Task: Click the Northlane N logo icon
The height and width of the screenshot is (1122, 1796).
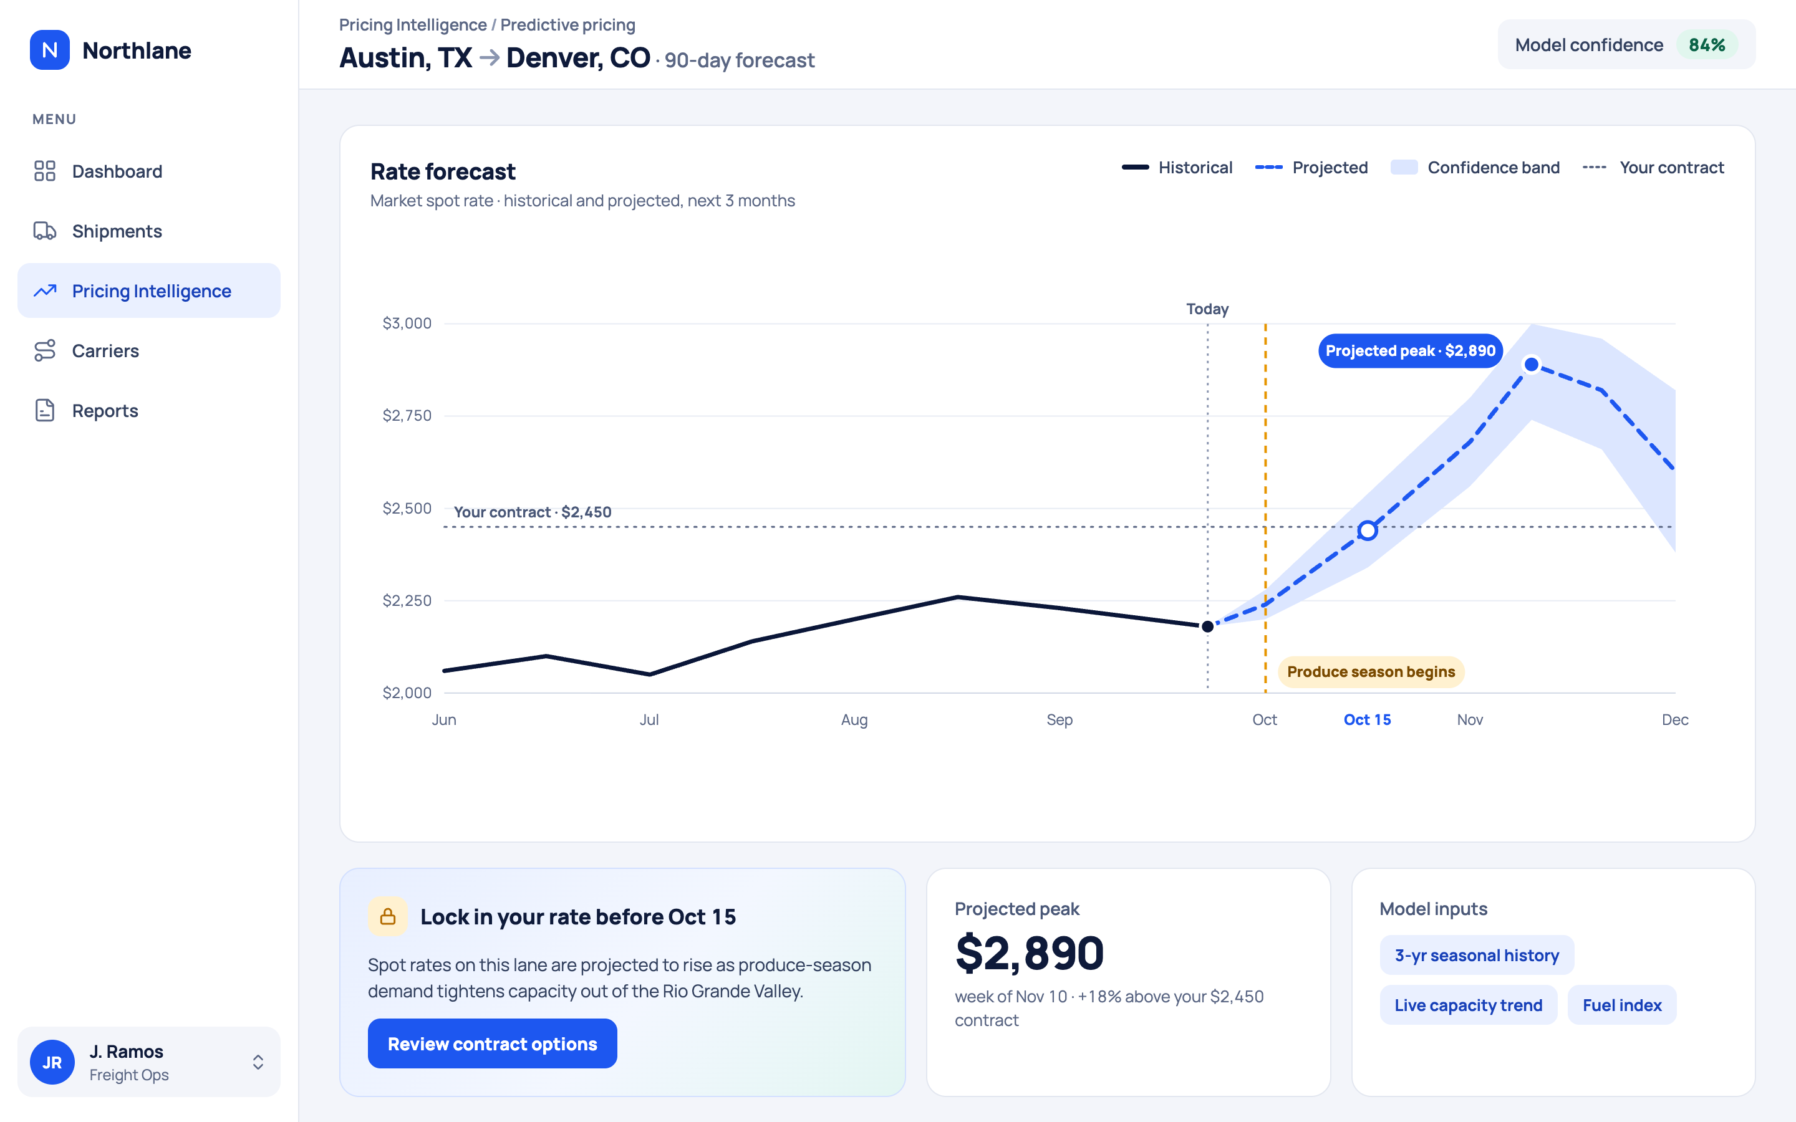Action: coord(50,50)
